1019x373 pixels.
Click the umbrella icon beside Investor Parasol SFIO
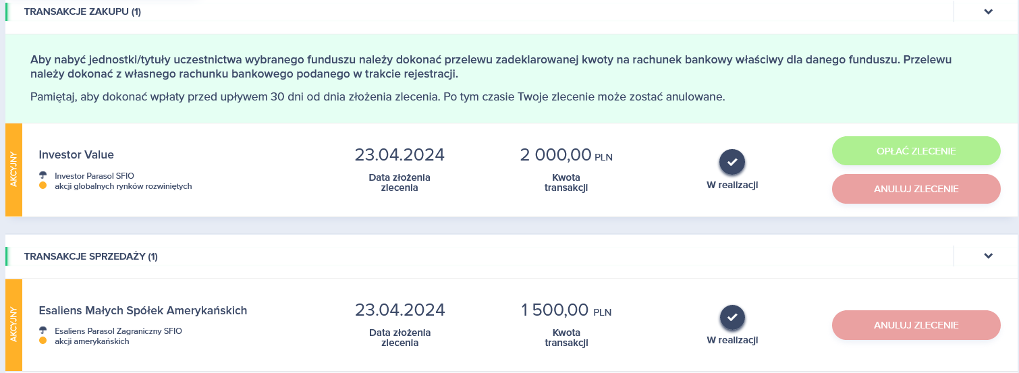click(x=43, y=175)
